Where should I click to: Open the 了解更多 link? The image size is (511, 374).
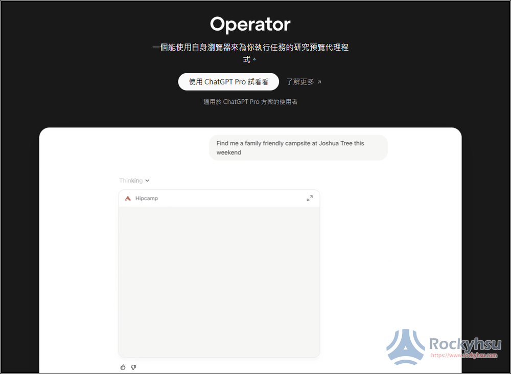(304, 82)
